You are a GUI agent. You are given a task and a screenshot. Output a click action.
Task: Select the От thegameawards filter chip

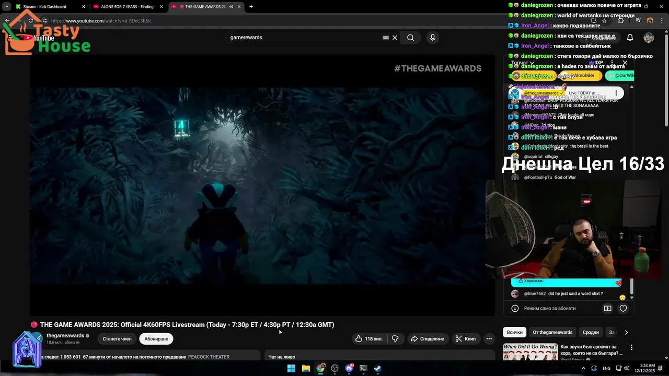click(x=552, y=332)
